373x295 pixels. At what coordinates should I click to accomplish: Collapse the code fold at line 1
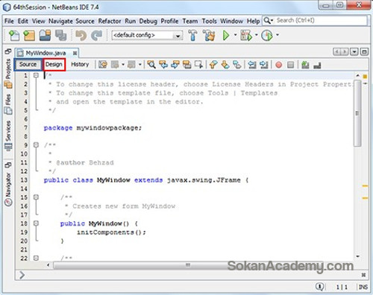36,75
